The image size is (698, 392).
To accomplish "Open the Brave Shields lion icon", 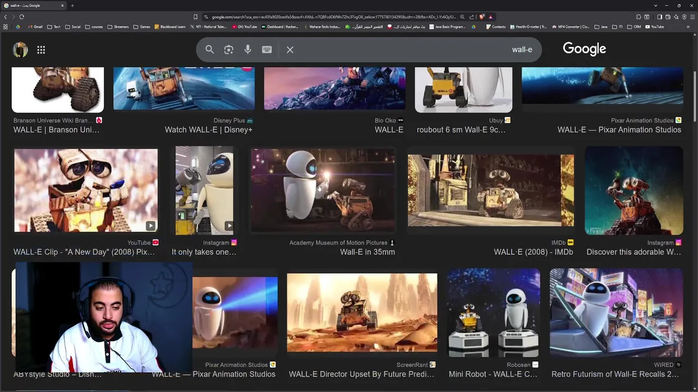I will 482,17.
